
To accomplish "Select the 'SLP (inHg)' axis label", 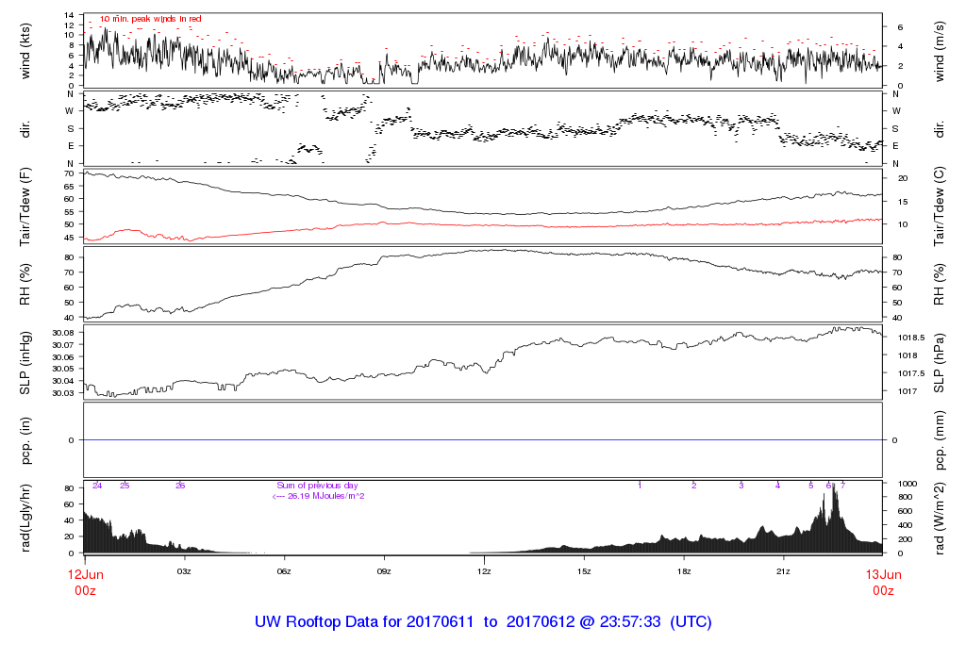I will [25, 363].
